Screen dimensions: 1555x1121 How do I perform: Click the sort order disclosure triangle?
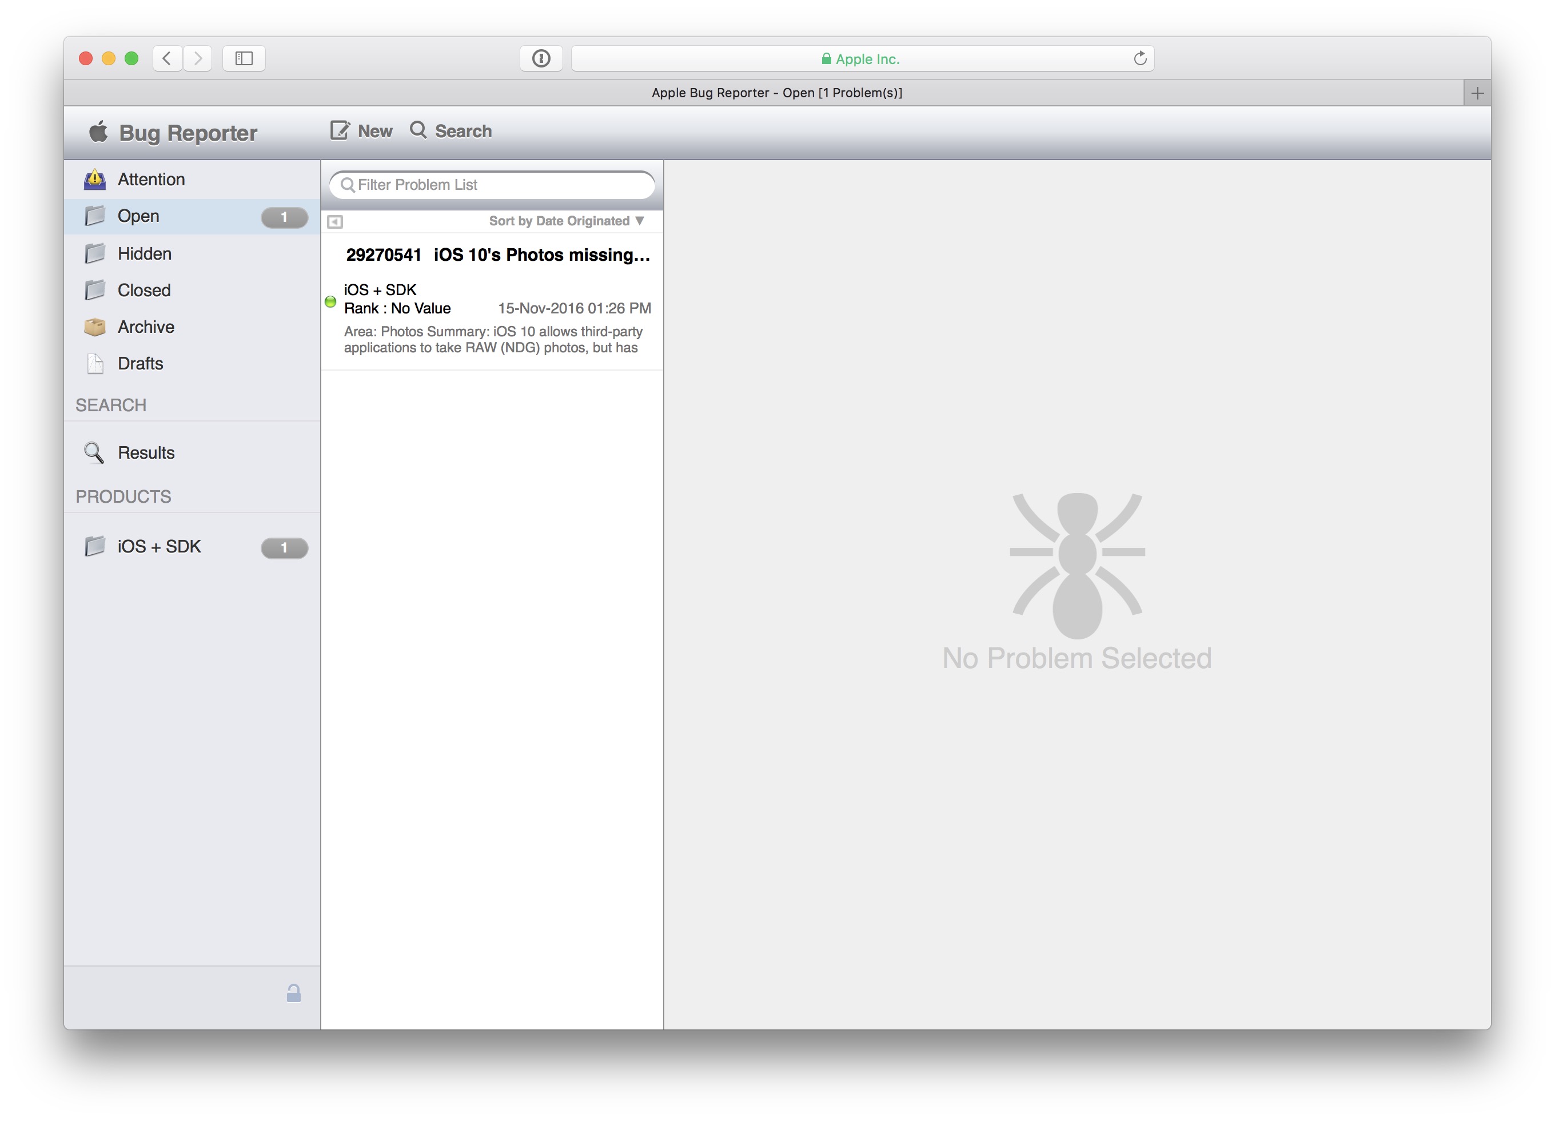(640, 221)
